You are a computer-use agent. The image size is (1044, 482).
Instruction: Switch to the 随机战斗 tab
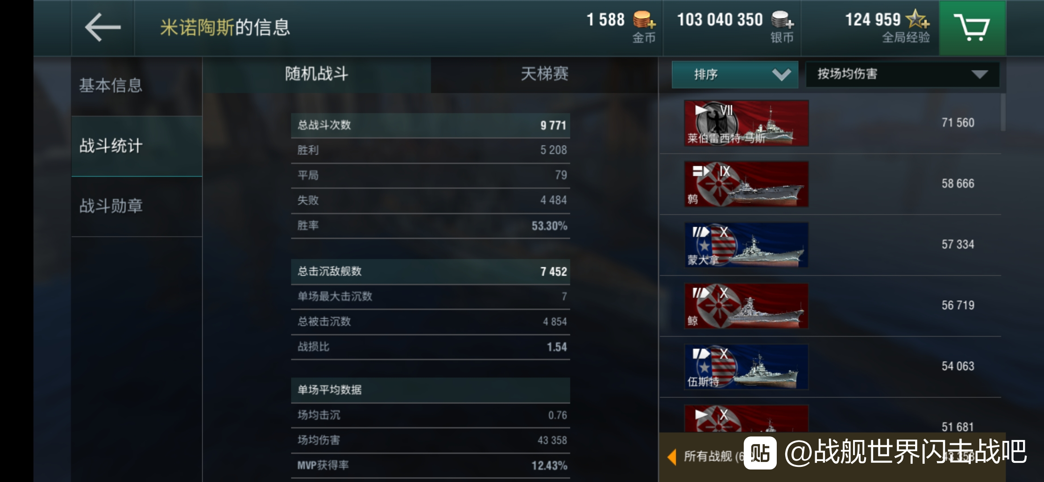(x=317, y=74)
